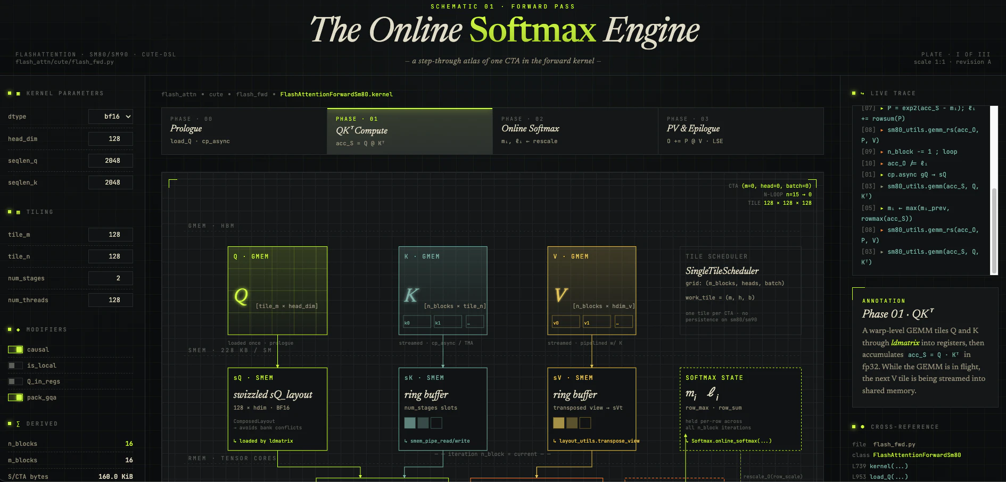Click the n_blocks derived value 16
This screenshot has width=1006, height=482.
coord(129,444)
